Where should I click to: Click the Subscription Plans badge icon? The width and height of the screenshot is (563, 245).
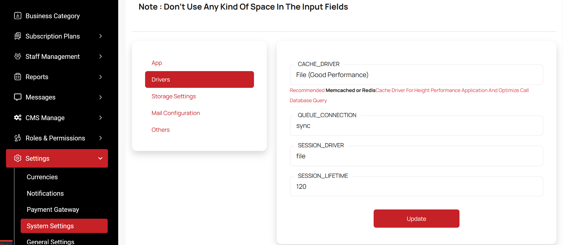(x=18, y=36)
